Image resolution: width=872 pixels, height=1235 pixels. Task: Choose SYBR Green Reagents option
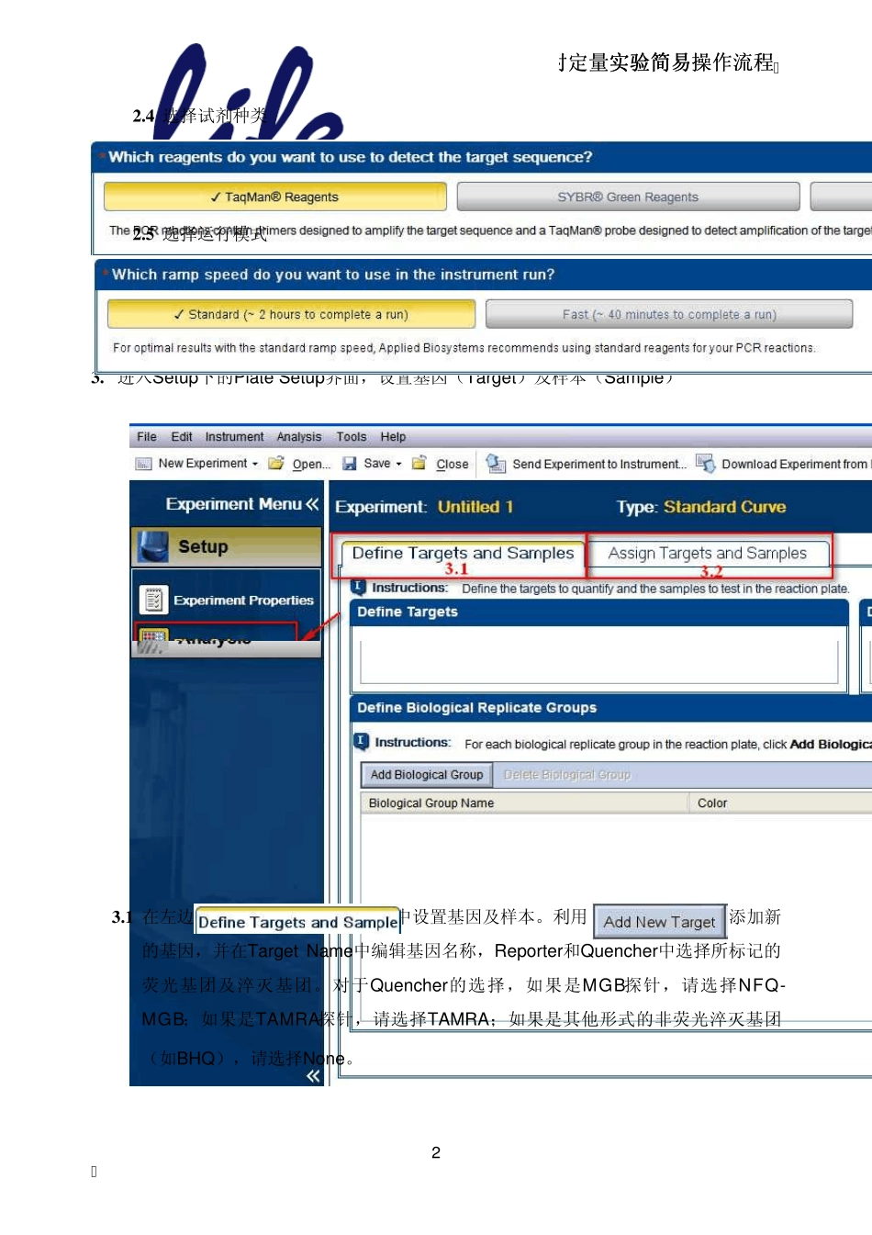tap(628, 196)
